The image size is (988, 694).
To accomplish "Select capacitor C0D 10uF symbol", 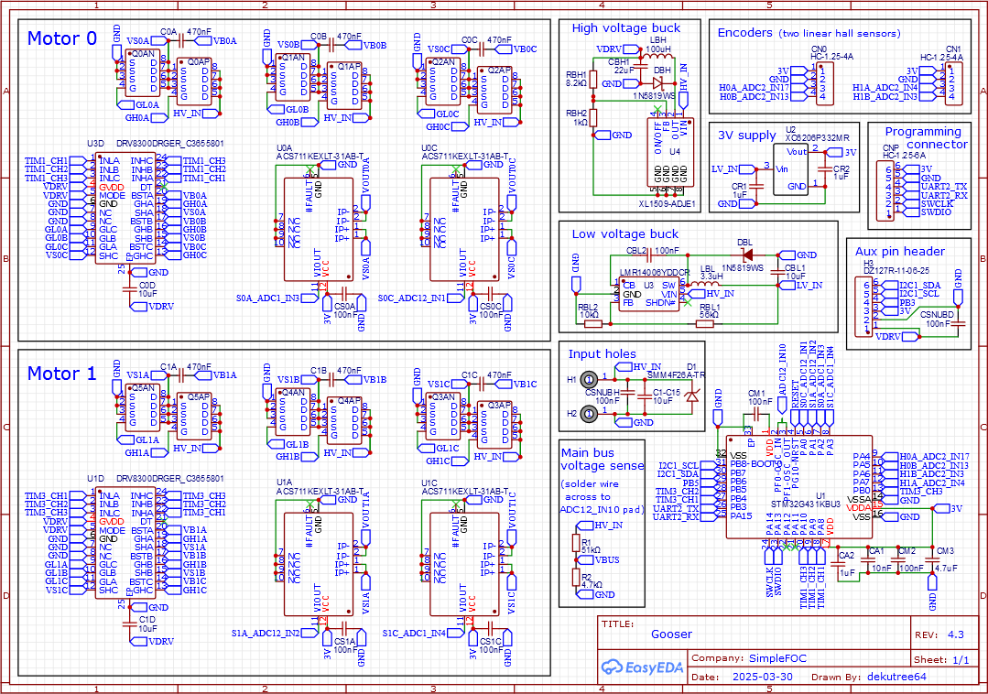I will pos(129,289).
